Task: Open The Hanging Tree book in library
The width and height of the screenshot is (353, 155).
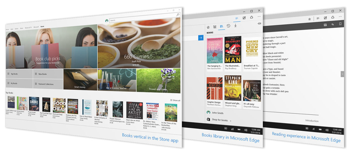Action: (x=215, y=55)
